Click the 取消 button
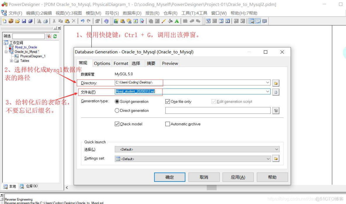The width and height of the screenshot is (346, 204). click(x=204, y=177)
